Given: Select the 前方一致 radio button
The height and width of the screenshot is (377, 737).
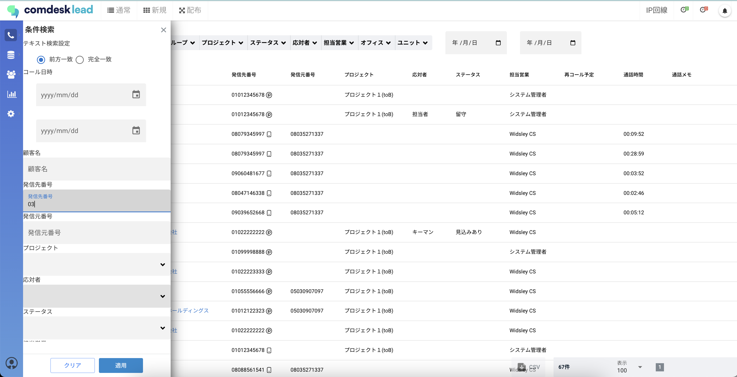Looking at the screenshot, I should coord(41,59).
